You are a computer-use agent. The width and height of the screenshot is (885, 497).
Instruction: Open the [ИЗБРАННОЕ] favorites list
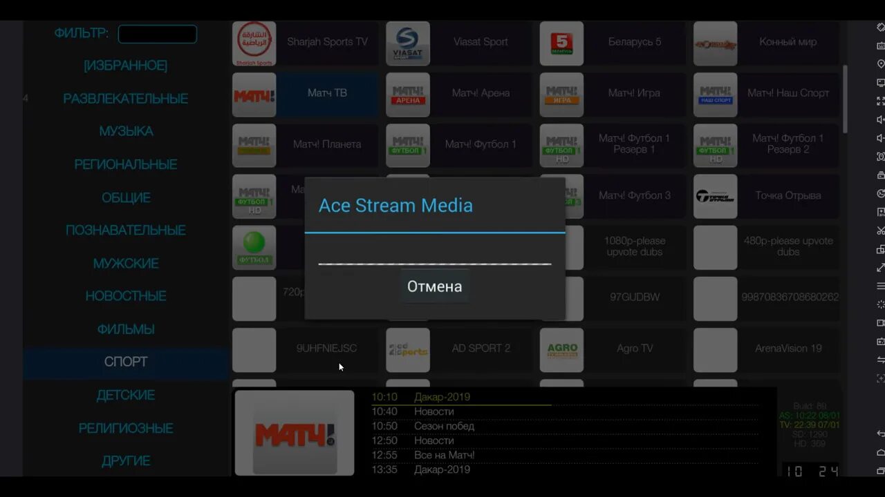(125, 66)
